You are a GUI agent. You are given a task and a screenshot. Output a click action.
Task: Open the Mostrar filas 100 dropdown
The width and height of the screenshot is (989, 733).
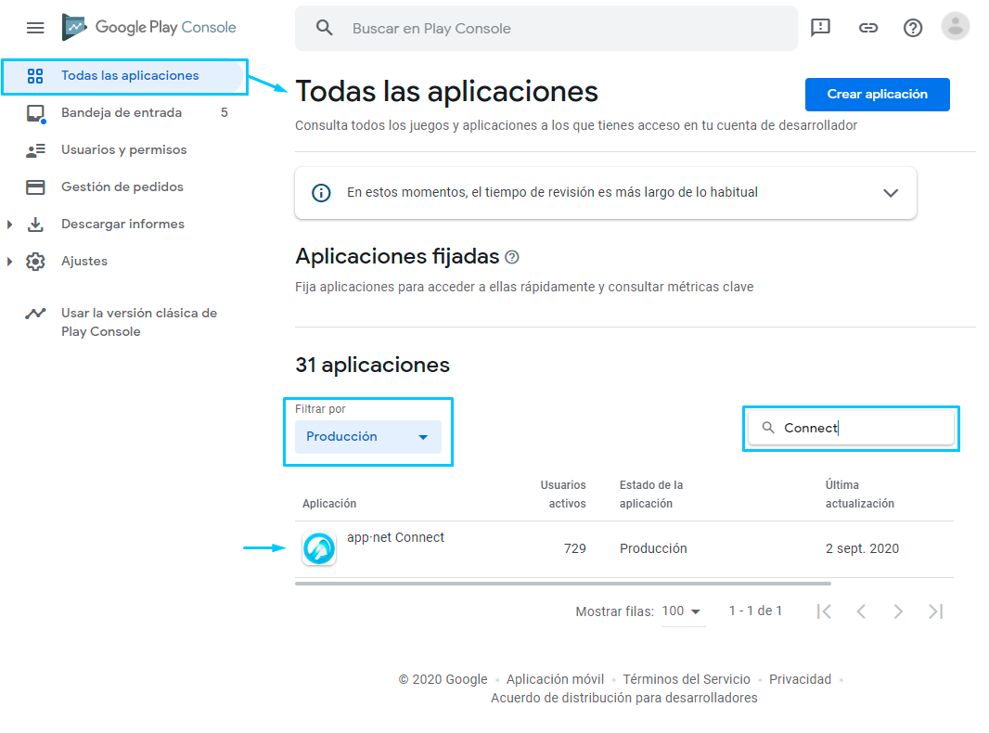point(683,611)
